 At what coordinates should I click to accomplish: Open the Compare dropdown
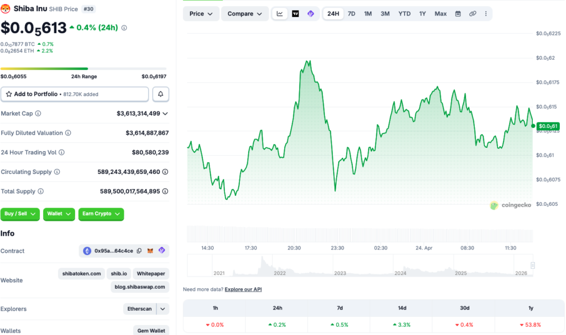[x=244, y=14]
